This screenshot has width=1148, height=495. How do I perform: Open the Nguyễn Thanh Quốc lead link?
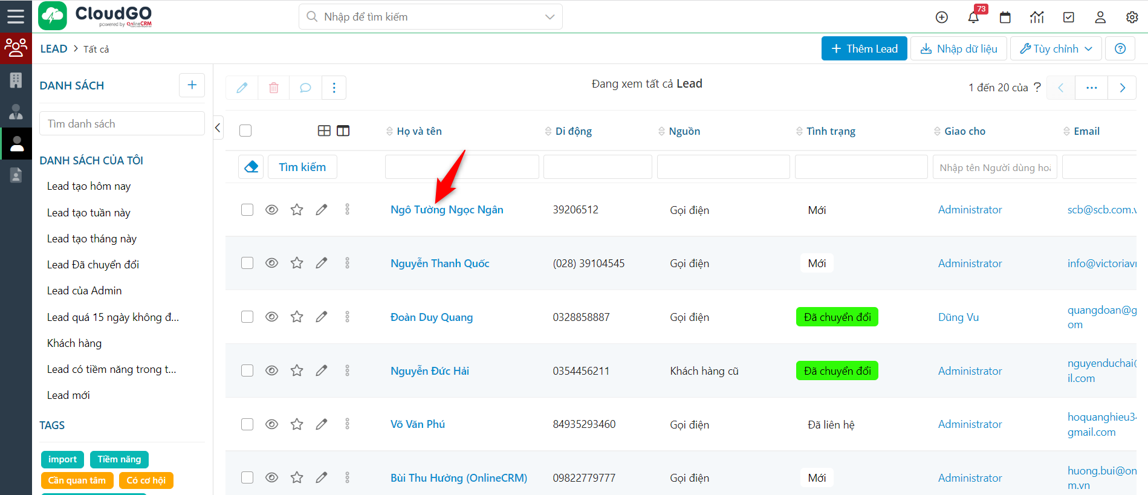click(x=439, y=264)
